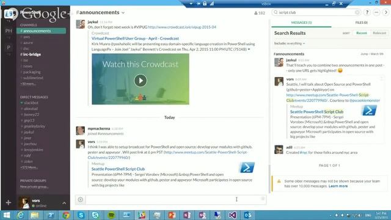This screenshot has width=391, height=220.
Task: Select the #announcements channel in sidebar
Action: coord(42,31)
